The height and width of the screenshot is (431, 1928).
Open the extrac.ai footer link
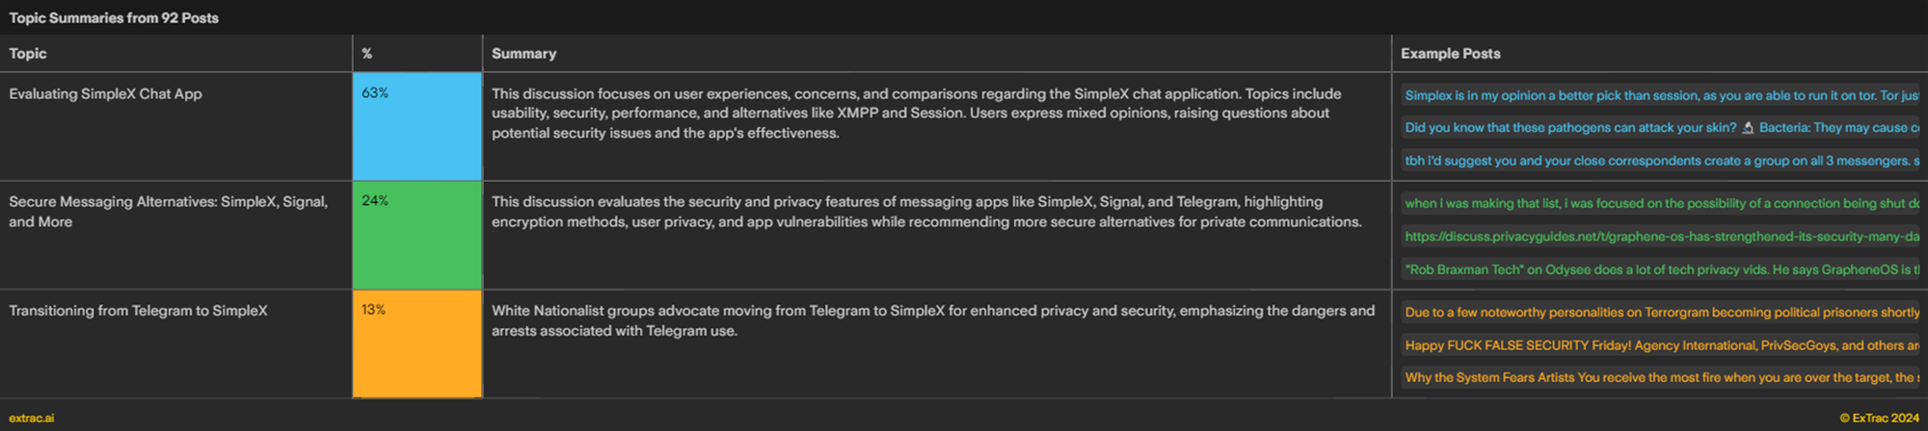(x=32, y=418)
